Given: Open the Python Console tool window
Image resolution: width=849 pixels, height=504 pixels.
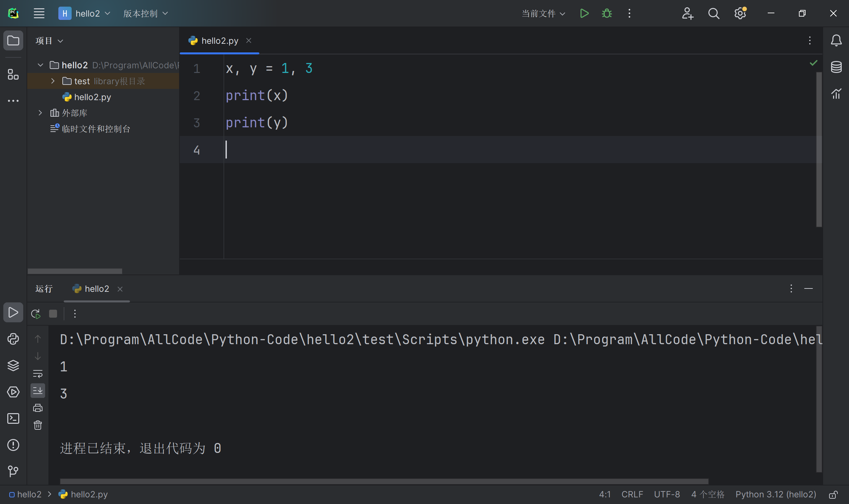Looking at the screenshot, I should (x=13, y=339).
